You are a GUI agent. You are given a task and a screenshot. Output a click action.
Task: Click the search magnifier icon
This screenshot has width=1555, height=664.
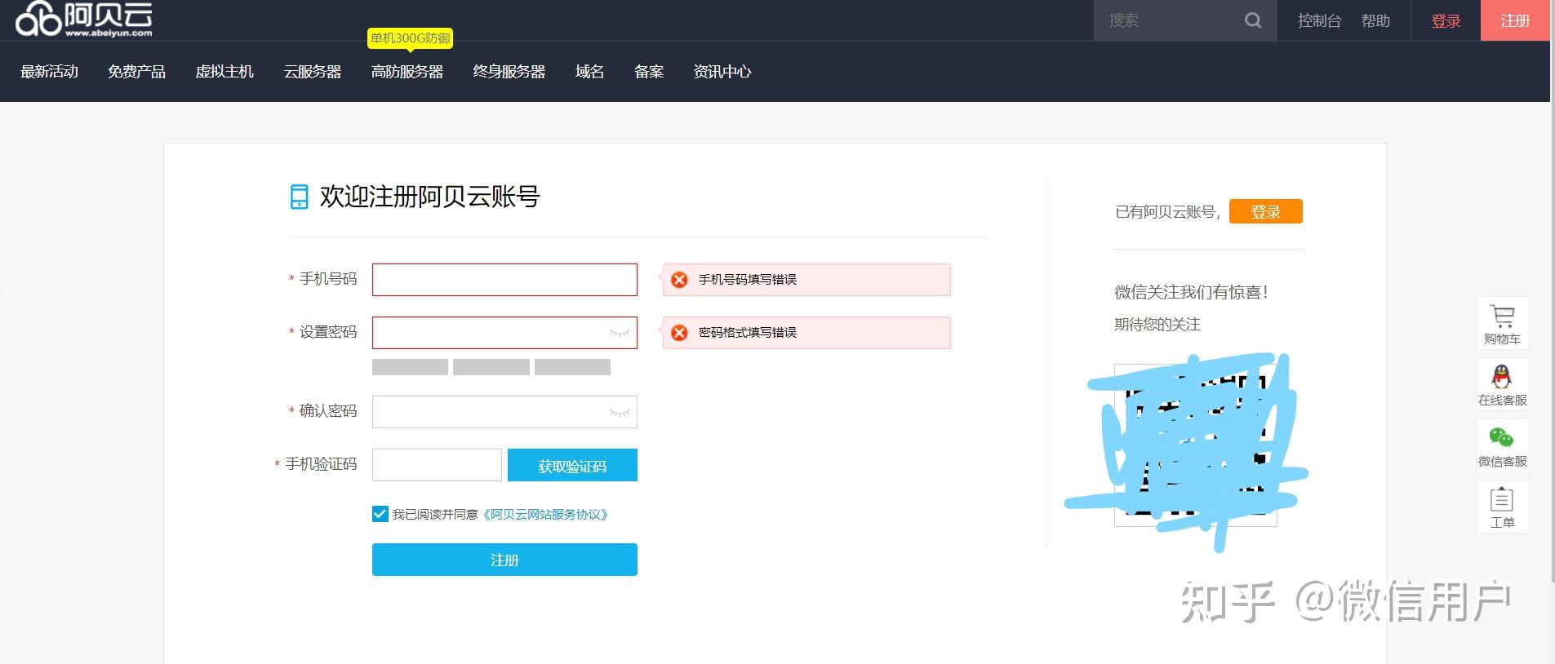pos(1253,20)
